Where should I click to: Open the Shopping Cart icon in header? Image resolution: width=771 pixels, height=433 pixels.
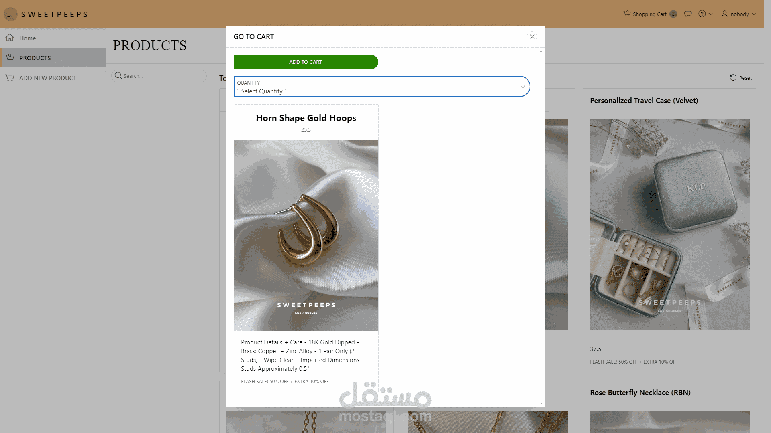[627, 14]
